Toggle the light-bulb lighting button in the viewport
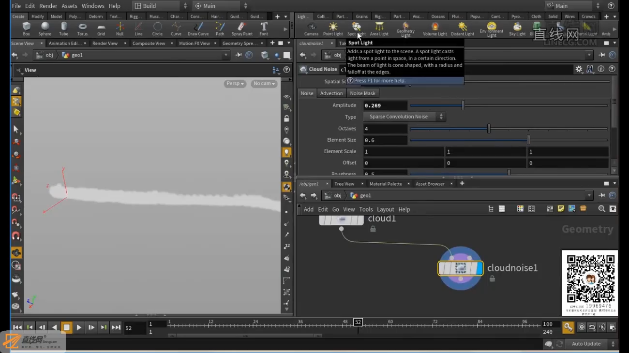 (287, 152)
